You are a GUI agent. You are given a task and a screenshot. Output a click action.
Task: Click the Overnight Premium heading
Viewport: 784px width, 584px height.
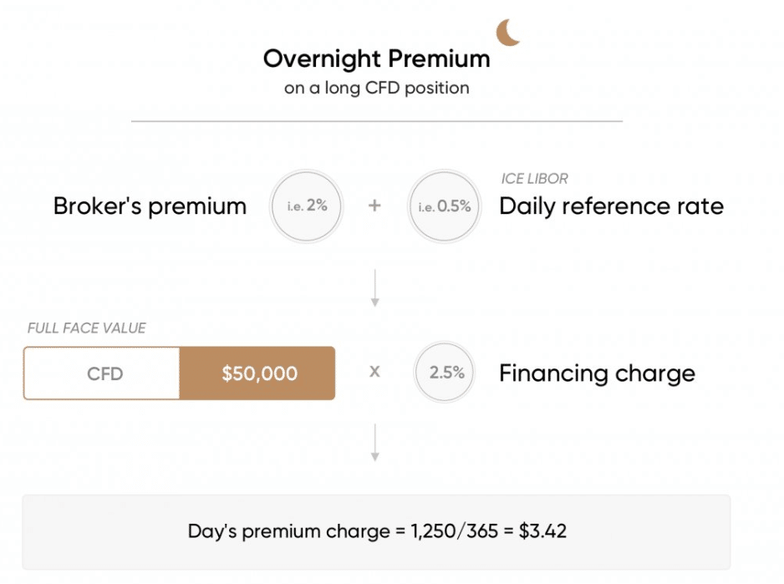[376, 58]
